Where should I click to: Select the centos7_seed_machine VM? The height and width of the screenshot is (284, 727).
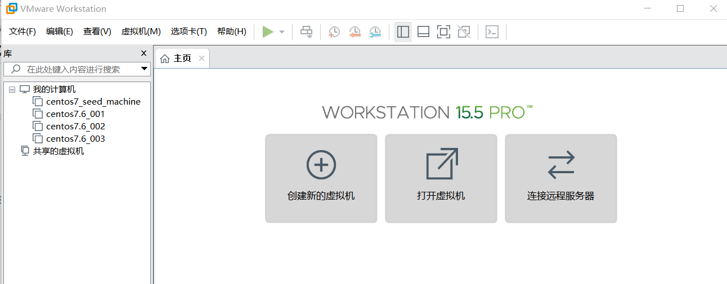coord(93,102)
